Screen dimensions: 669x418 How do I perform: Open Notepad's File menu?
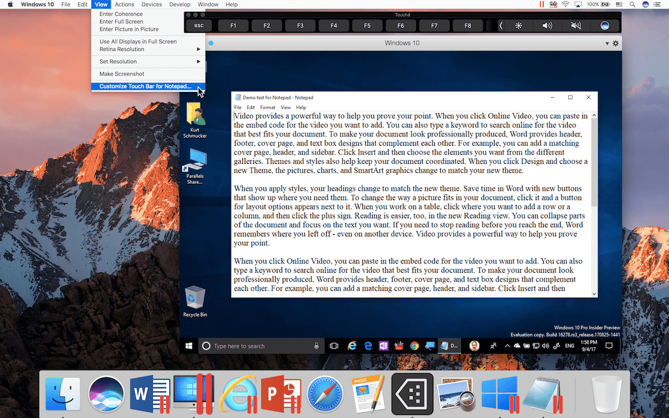(238, 108)
